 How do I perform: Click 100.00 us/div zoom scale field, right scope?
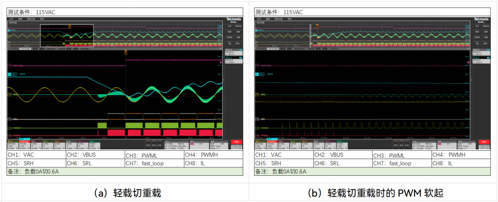273,48
